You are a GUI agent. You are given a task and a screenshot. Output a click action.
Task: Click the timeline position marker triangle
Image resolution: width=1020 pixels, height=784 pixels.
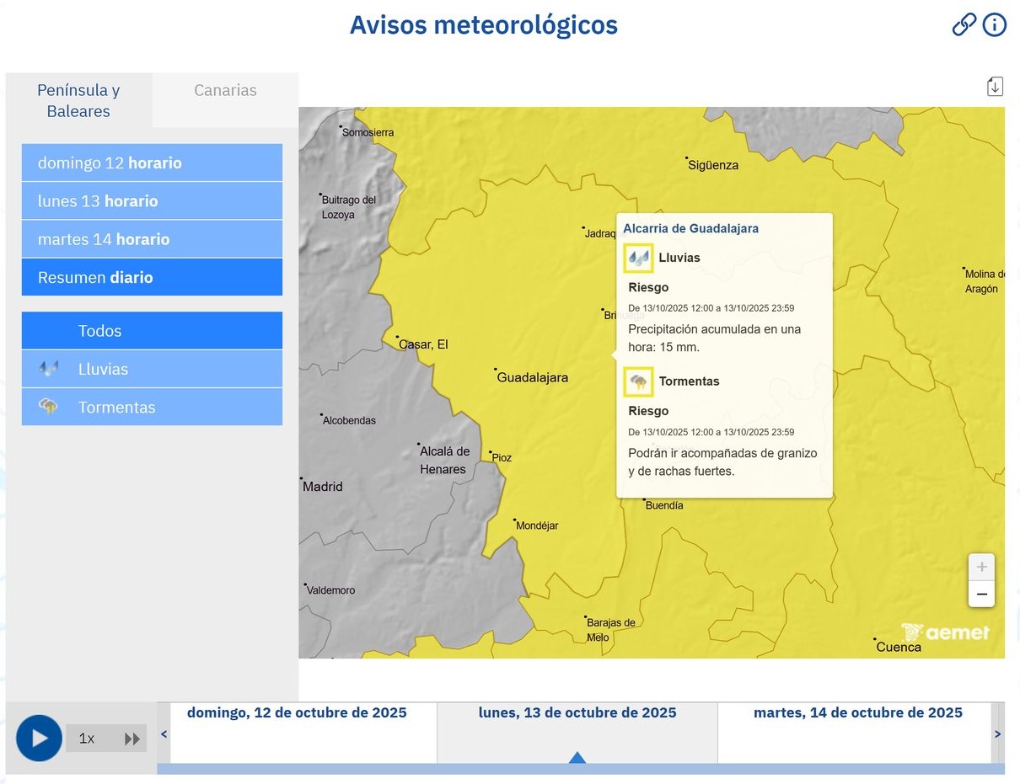click(577, 757)
